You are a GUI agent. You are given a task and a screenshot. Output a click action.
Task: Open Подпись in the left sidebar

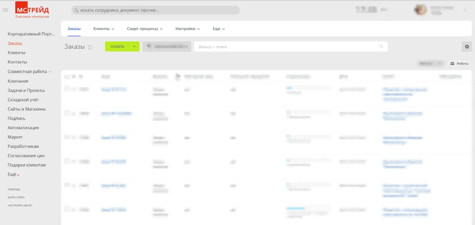[x=17, y=118]
